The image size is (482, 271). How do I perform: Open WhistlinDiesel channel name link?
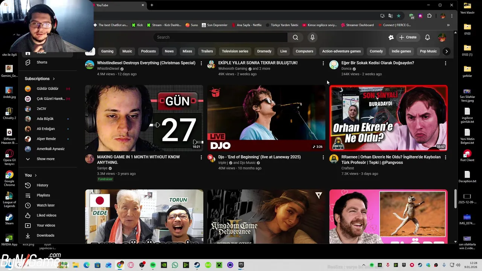pos(108,69)
